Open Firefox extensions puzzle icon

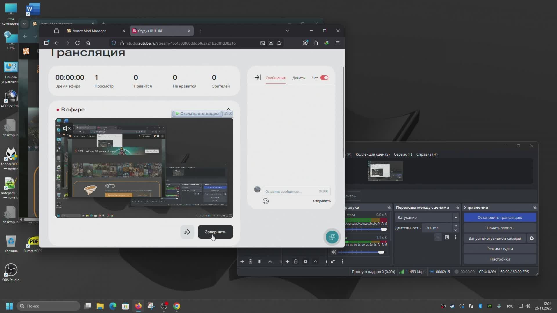point(316,43)
